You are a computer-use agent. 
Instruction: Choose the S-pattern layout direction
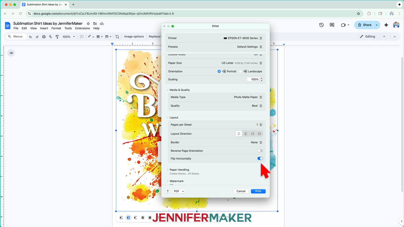pos(246,134)
